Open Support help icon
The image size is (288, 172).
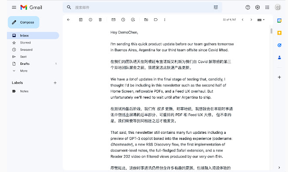click(x=248, y=7)
